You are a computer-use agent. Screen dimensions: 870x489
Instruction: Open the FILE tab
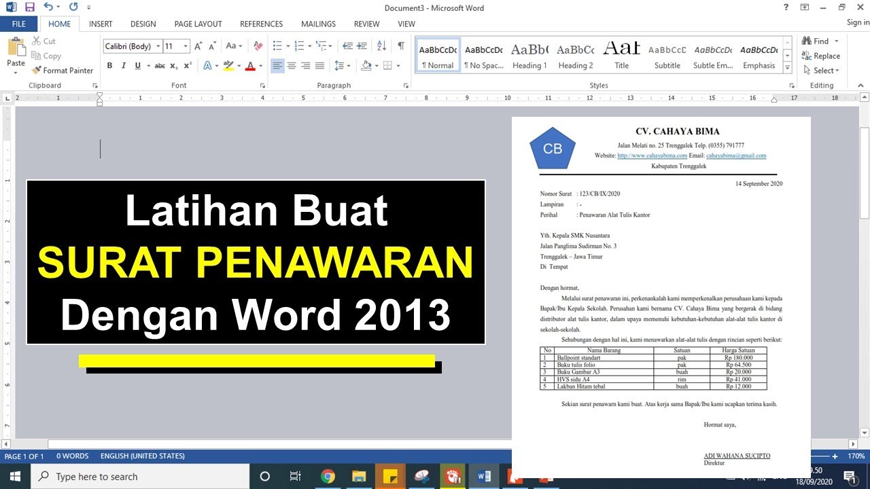click(19, 24)
